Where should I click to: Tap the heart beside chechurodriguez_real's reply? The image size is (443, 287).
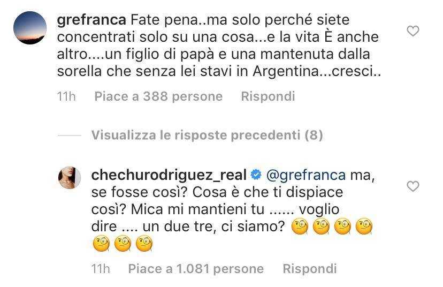(x=413, y=186)
